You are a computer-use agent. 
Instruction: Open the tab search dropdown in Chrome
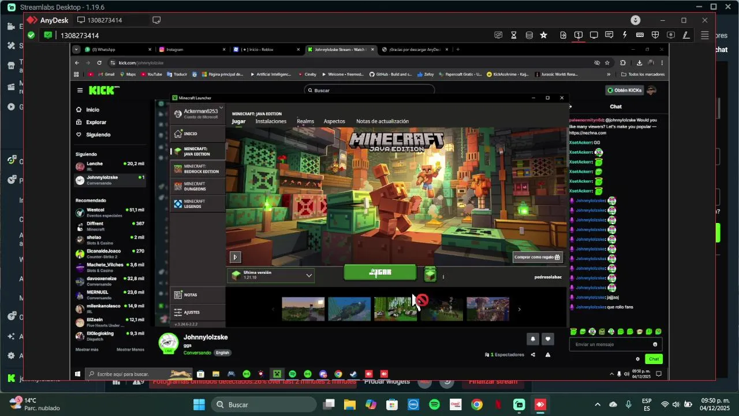point(76,50)
